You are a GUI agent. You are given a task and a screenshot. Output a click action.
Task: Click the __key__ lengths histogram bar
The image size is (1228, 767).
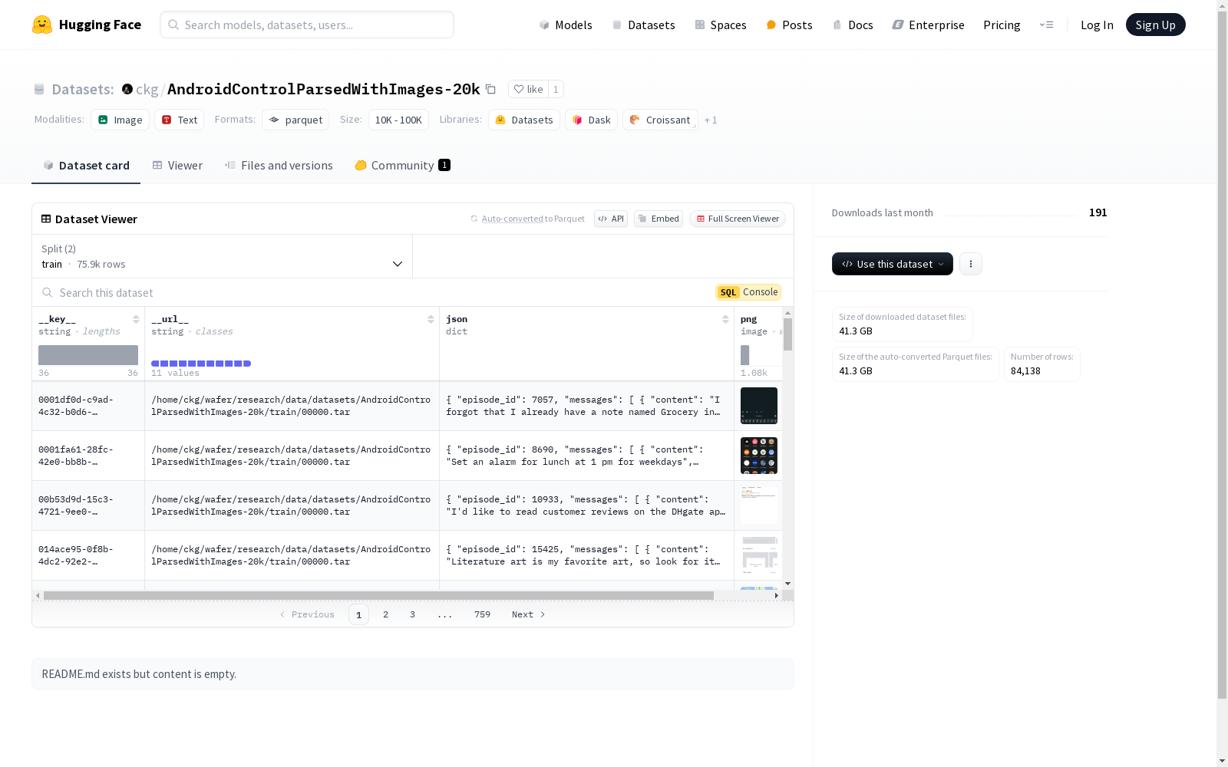click(x=88, y=355)
